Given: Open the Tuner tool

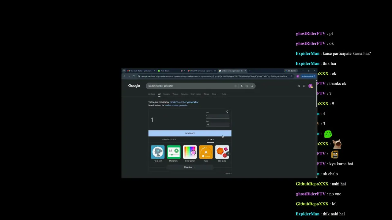Looking at the screenshot, I should click(206, 154).
